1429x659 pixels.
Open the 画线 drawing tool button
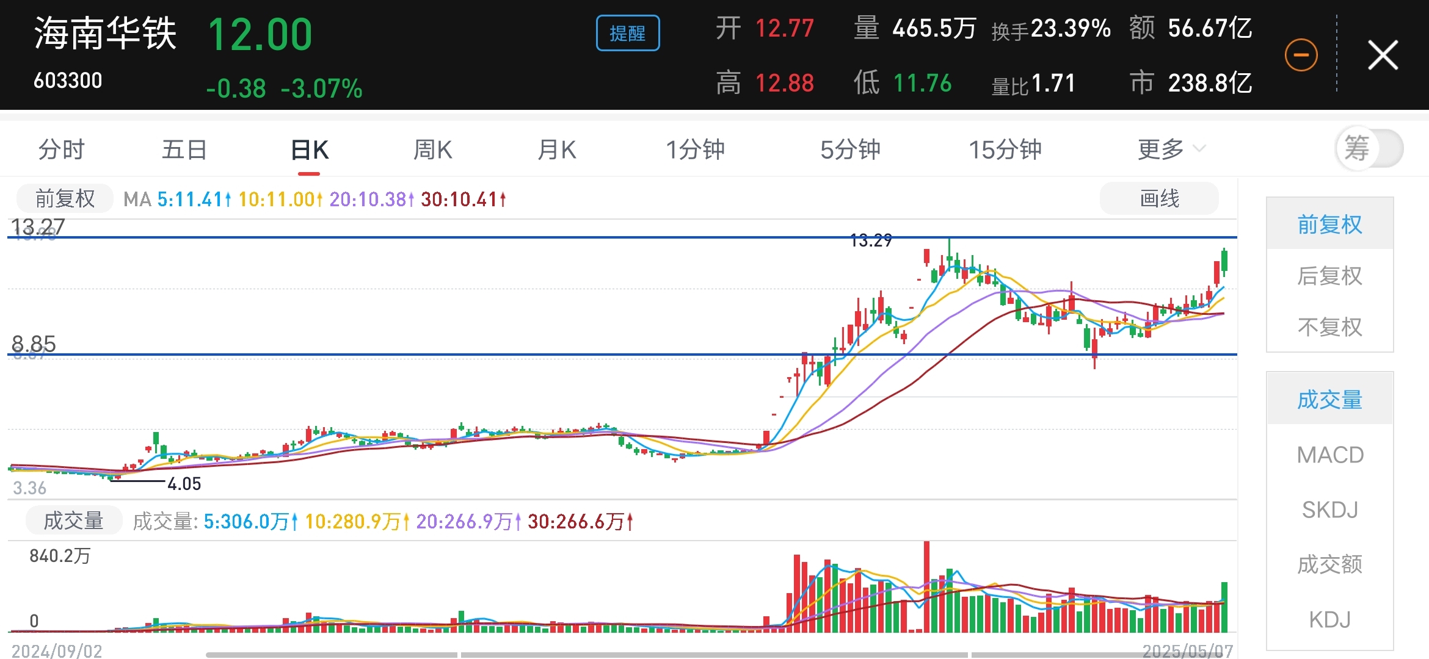tap(1159, 198)
